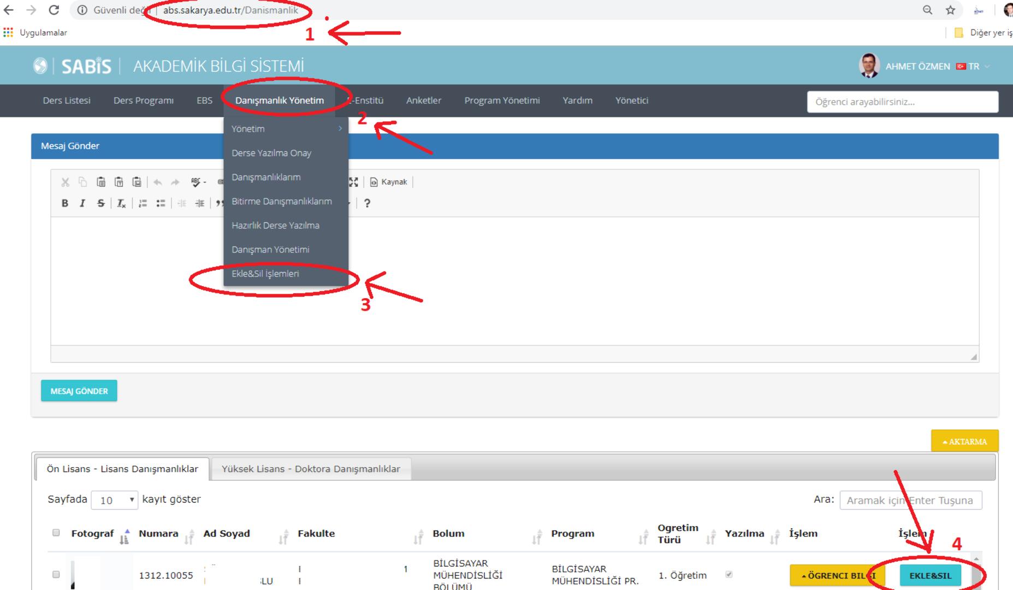The image size is (1013, 590).
Task: Focus the Öğrenci arayabilirsiniz search field
Action: tap(903, 102)
